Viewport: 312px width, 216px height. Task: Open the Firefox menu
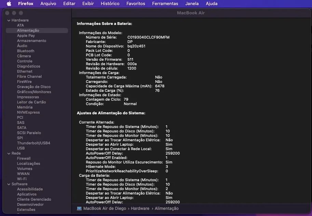(x=26, y=3)
